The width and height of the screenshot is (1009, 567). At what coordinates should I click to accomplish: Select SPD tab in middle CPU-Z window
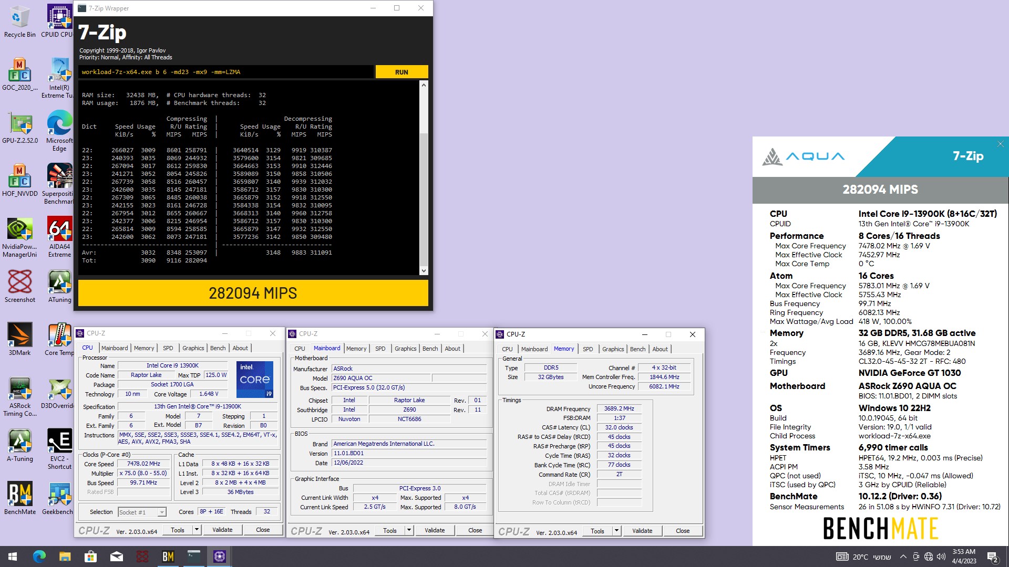[x=380, y=349]
